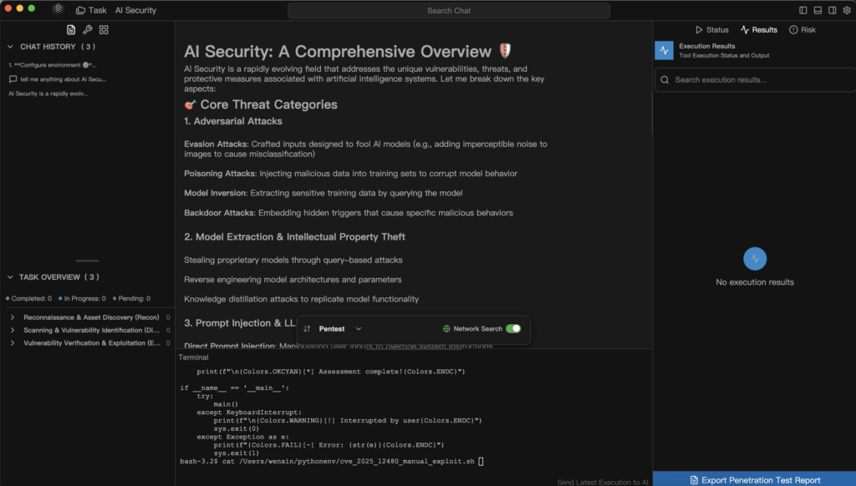Click Export Penetration Test Report button

click(754, 479)
